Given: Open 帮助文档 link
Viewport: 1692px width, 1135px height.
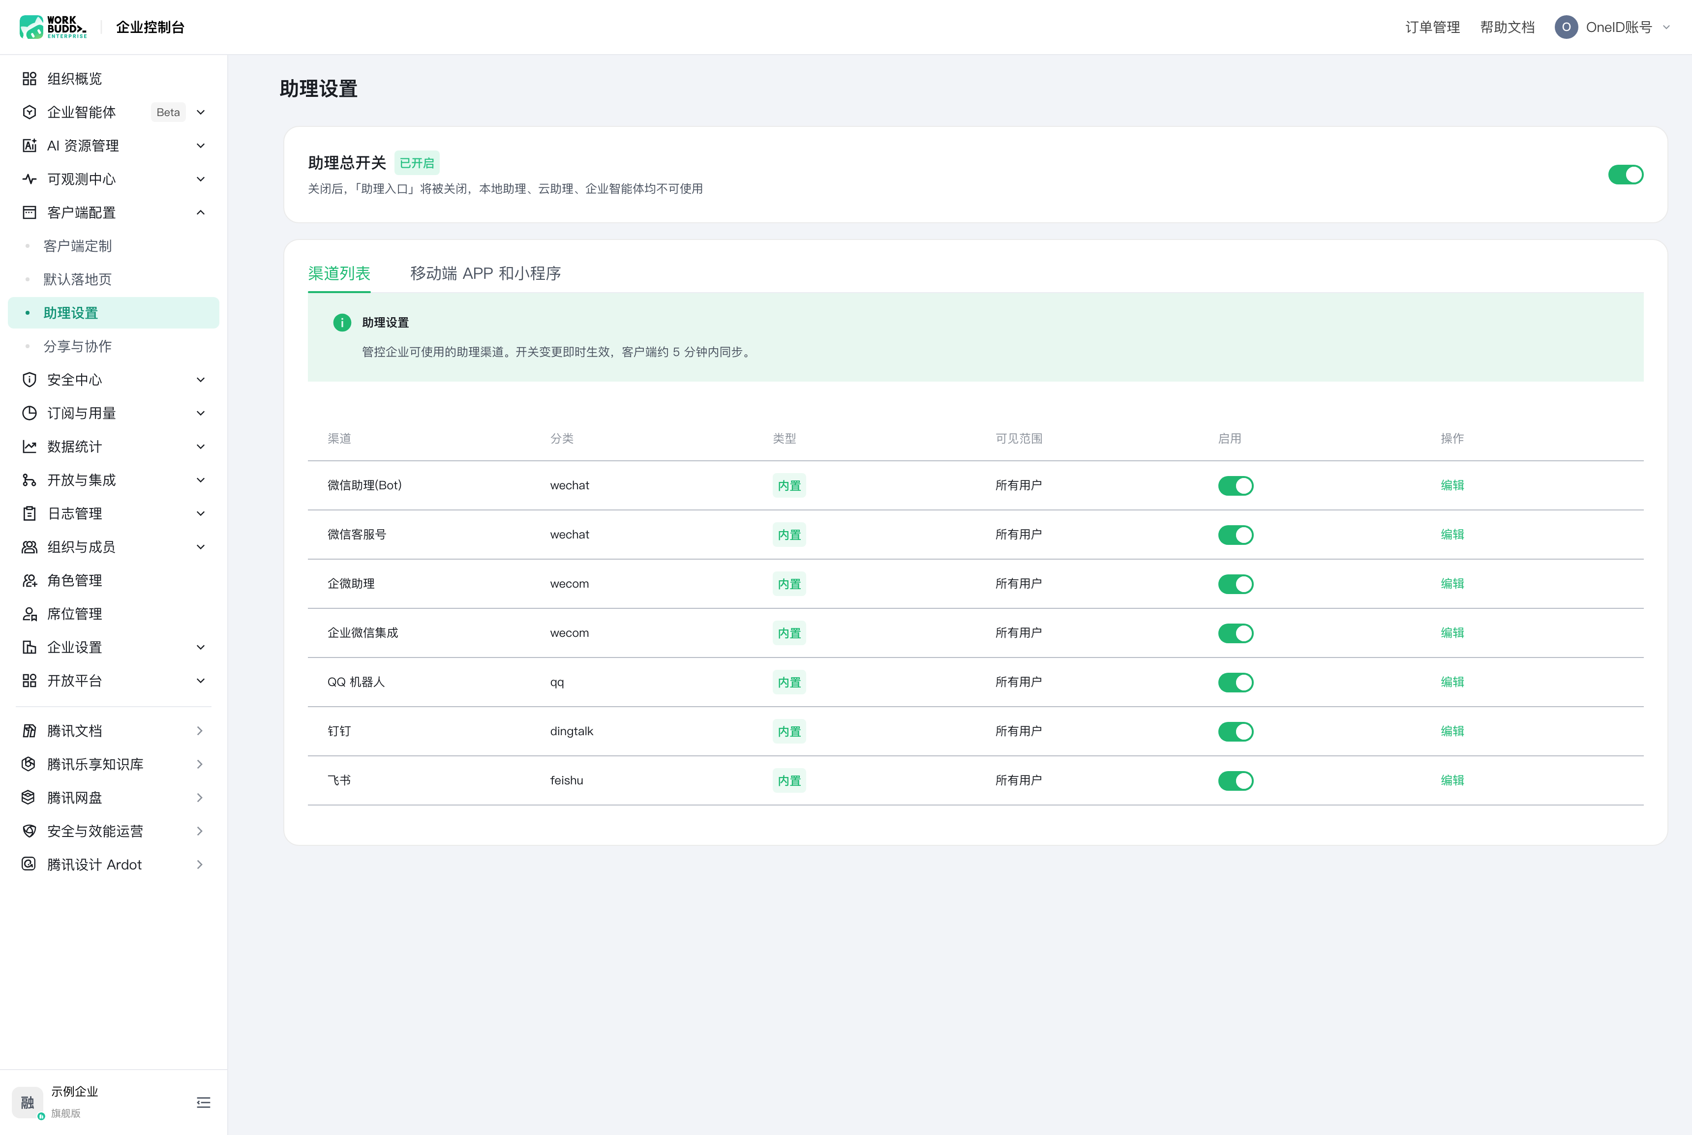Looking at the screenshot, I should [x=1507, y=27].
